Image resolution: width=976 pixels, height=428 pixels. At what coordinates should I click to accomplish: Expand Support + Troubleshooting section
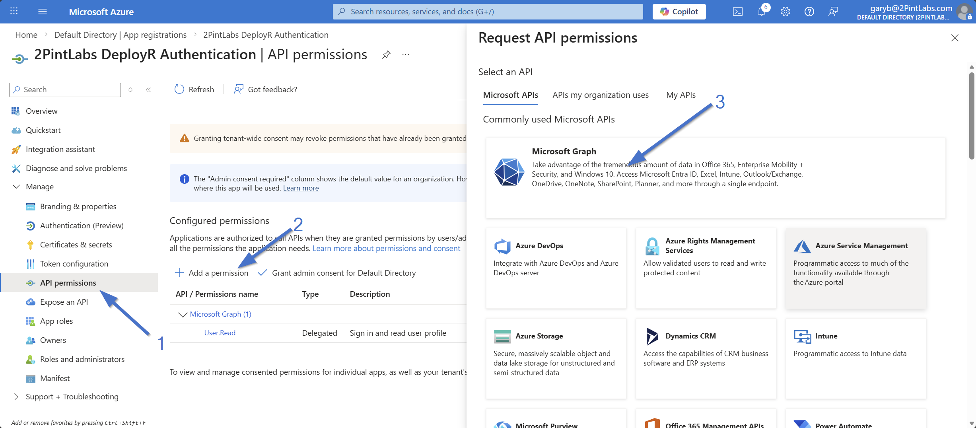pos(16,397)
